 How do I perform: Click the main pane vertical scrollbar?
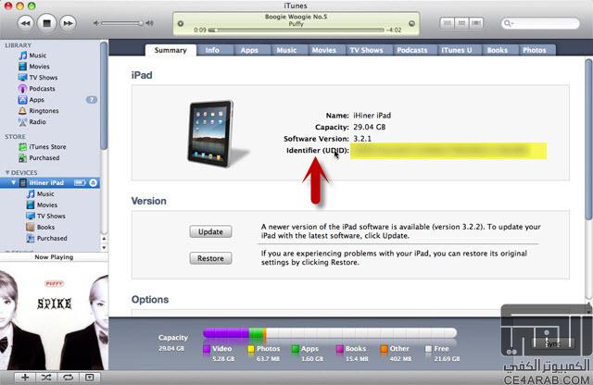pyautogui.click(x=588, y=138)
